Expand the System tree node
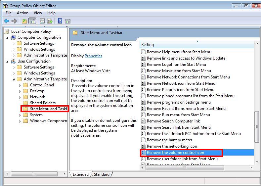 click(20, 115)
